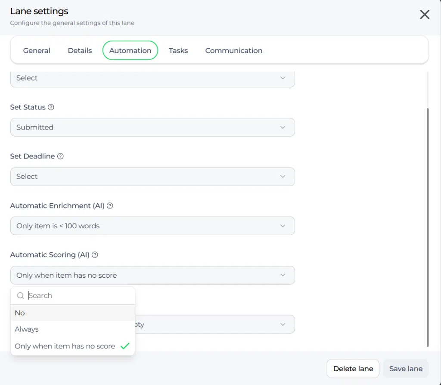The height and width of the screenshot is (385, 441).
Task: Click the Delete lane button
Action: (x=353, y=369)
